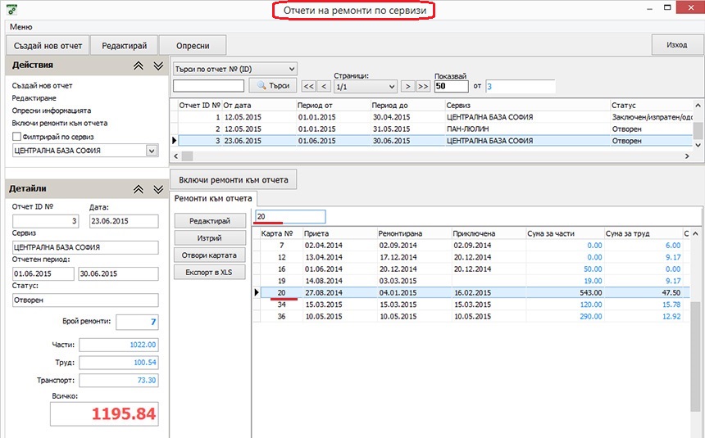Click period end field 30.06.2015
Viewport: 705px width, 438px height.
[119, 273]
